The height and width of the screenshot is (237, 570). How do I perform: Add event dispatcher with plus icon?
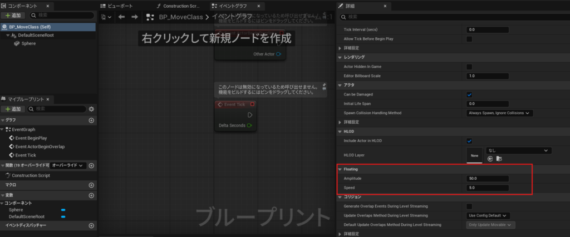tap(91, 225)
